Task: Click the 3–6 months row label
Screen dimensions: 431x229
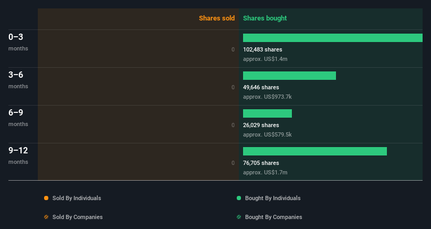Action: tap(18, 80)
